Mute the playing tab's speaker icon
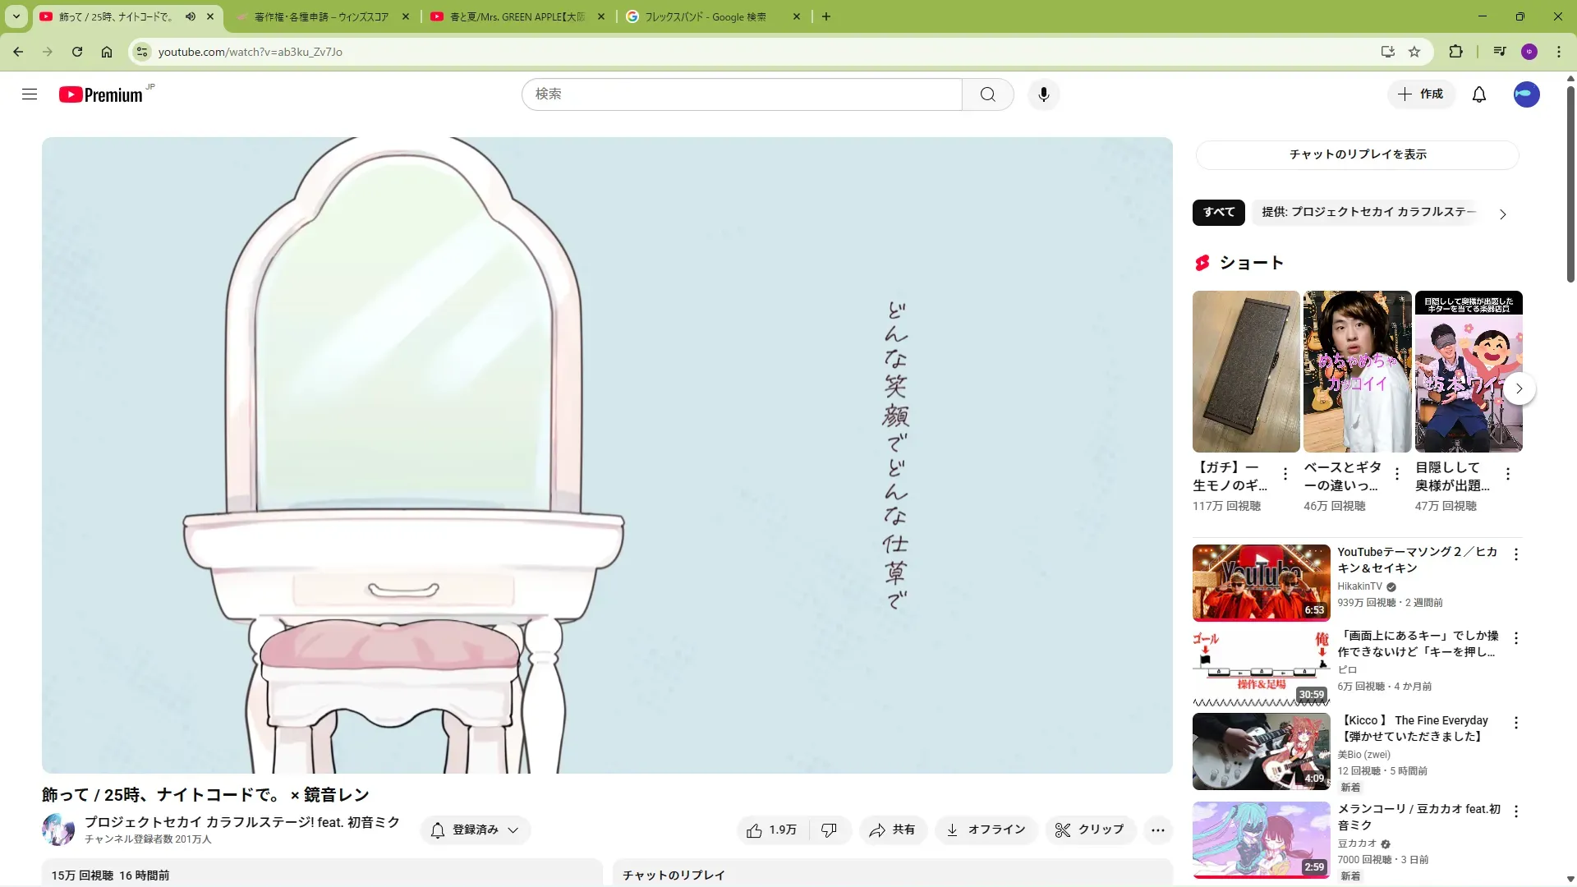The height and width of the screenshot is (887, 1577). click(x=191, y=16)
